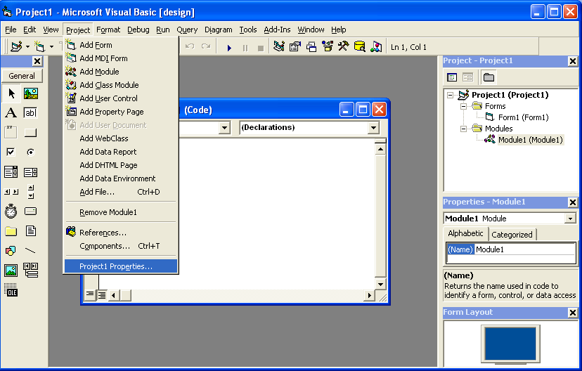Select the PictureBox control tool
Image resolution: width=582 pixels, height=371 pixels.
tap(30, 93)
